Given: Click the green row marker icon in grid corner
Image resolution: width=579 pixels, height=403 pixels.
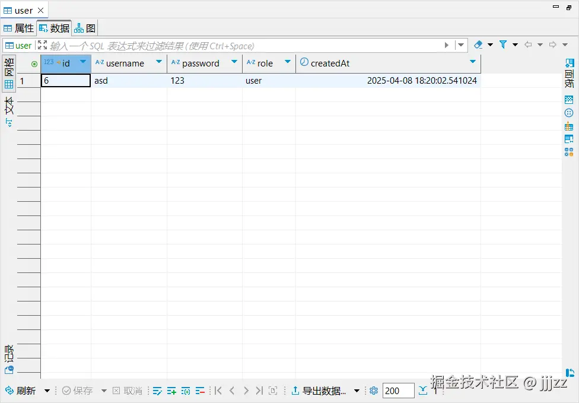Looking at the screenshot, I should [34, 64].
